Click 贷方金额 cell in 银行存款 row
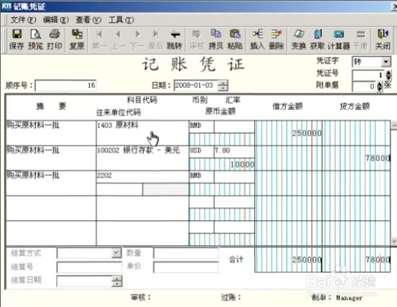This screenshot has height=307, width=397. [x=356, y=158]
